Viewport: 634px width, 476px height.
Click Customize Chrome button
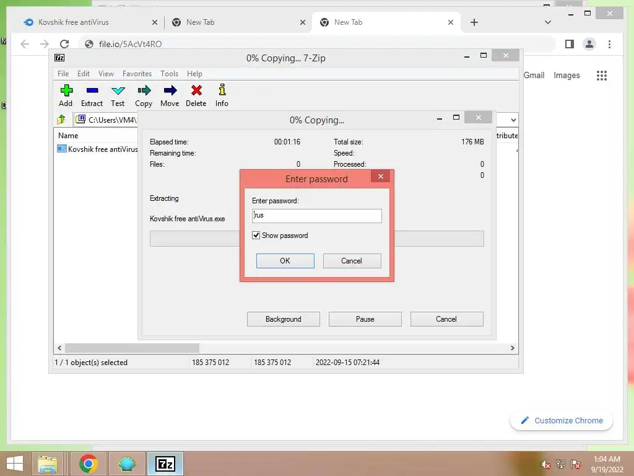[562, 421]
